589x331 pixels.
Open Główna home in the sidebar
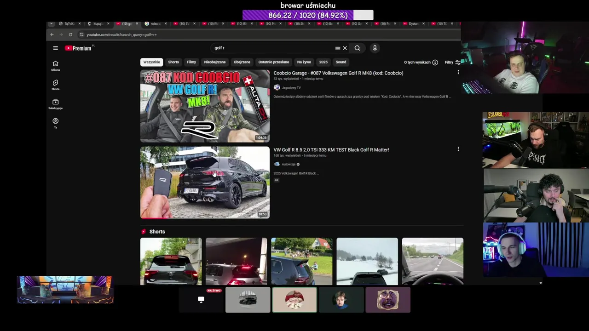(x=55, y=66)
